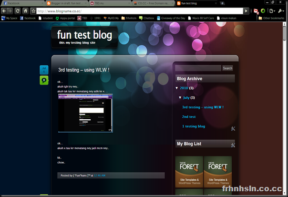Open the mppu portal bookmark
288x197 pixels.
[x=65, y=18]
